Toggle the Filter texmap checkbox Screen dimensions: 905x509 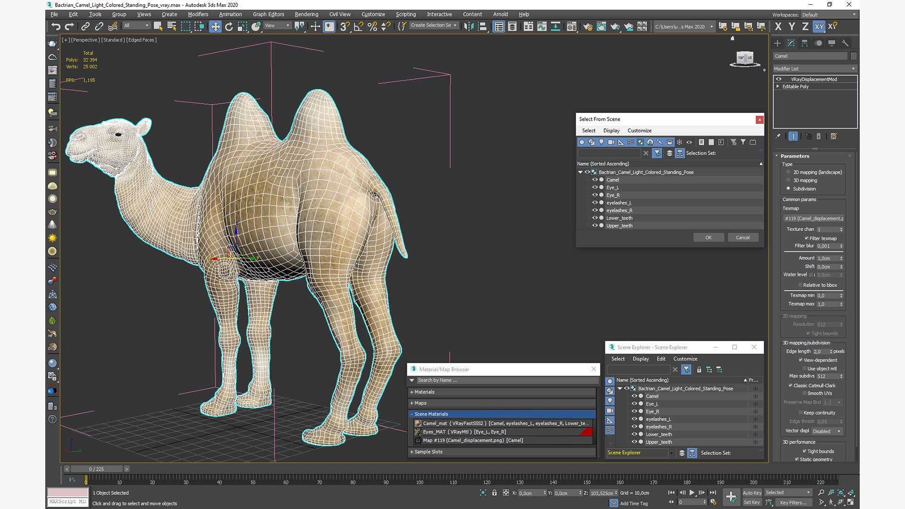coord(806,238)
